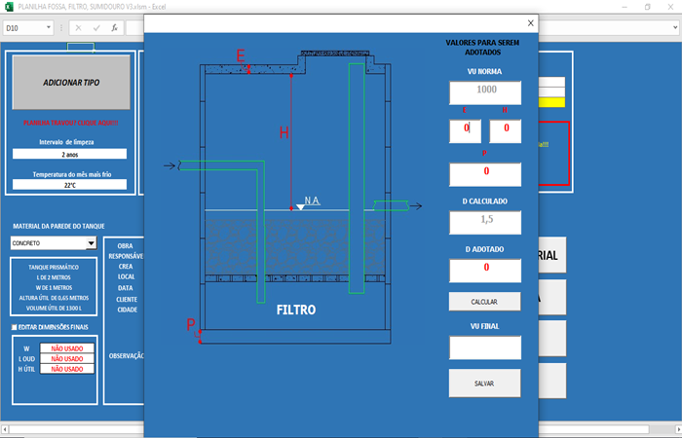Click the insert function fx icon
The height and width of the screenshot is (438, 682).
pyautogui.click(x=114, y=28)
